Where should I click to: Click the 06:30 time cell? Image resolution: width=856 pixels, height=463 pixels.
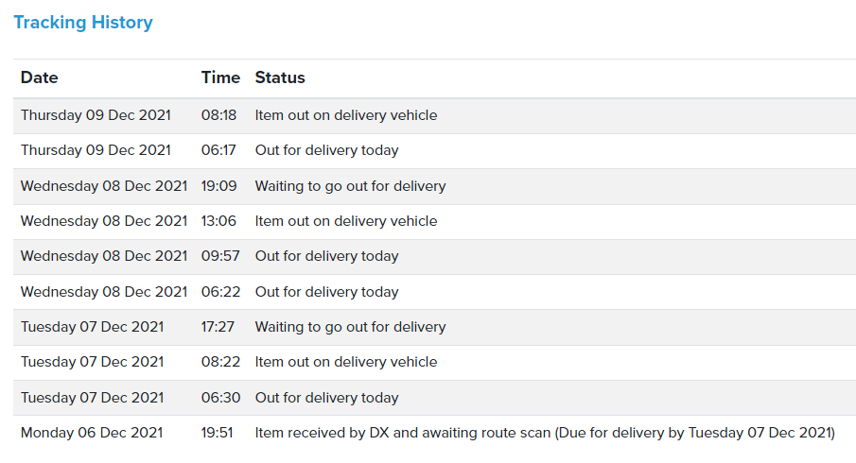point(218,398)
